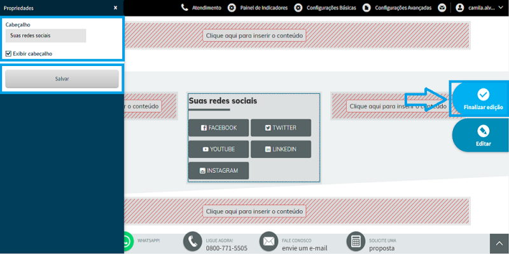Click the Fale Conosco envelope icon

(268, 241)
